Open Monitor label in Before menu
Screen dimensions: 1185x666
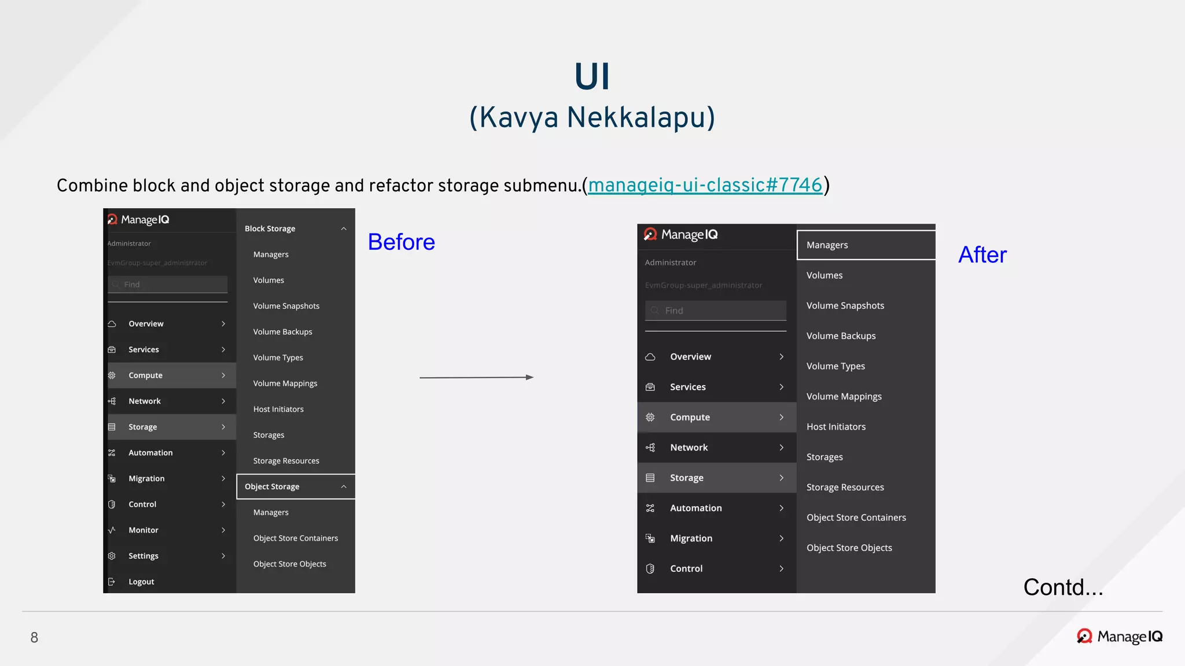(x=143, y=530)
